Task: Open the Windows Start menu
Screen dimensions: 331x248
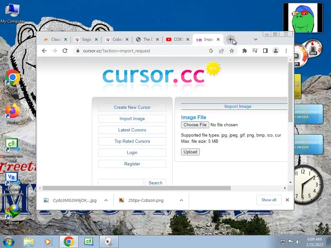Action: tap(9, 242)
